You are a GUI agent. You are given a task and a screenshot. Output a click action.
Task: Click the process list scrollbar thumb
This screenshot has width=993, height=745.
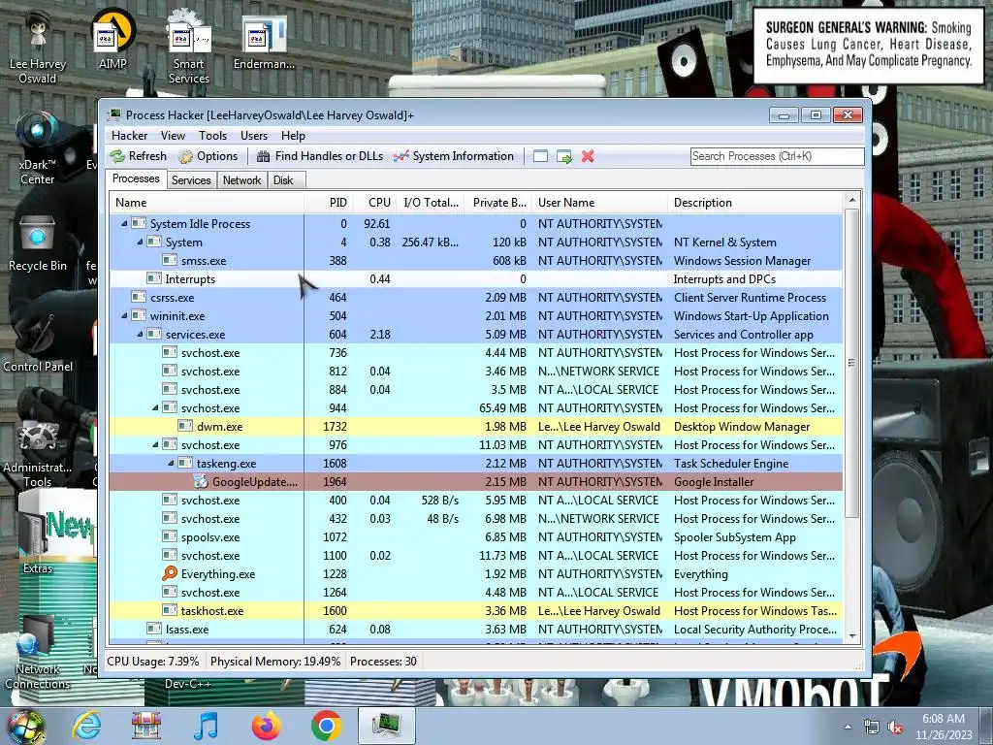pos(852,363)
